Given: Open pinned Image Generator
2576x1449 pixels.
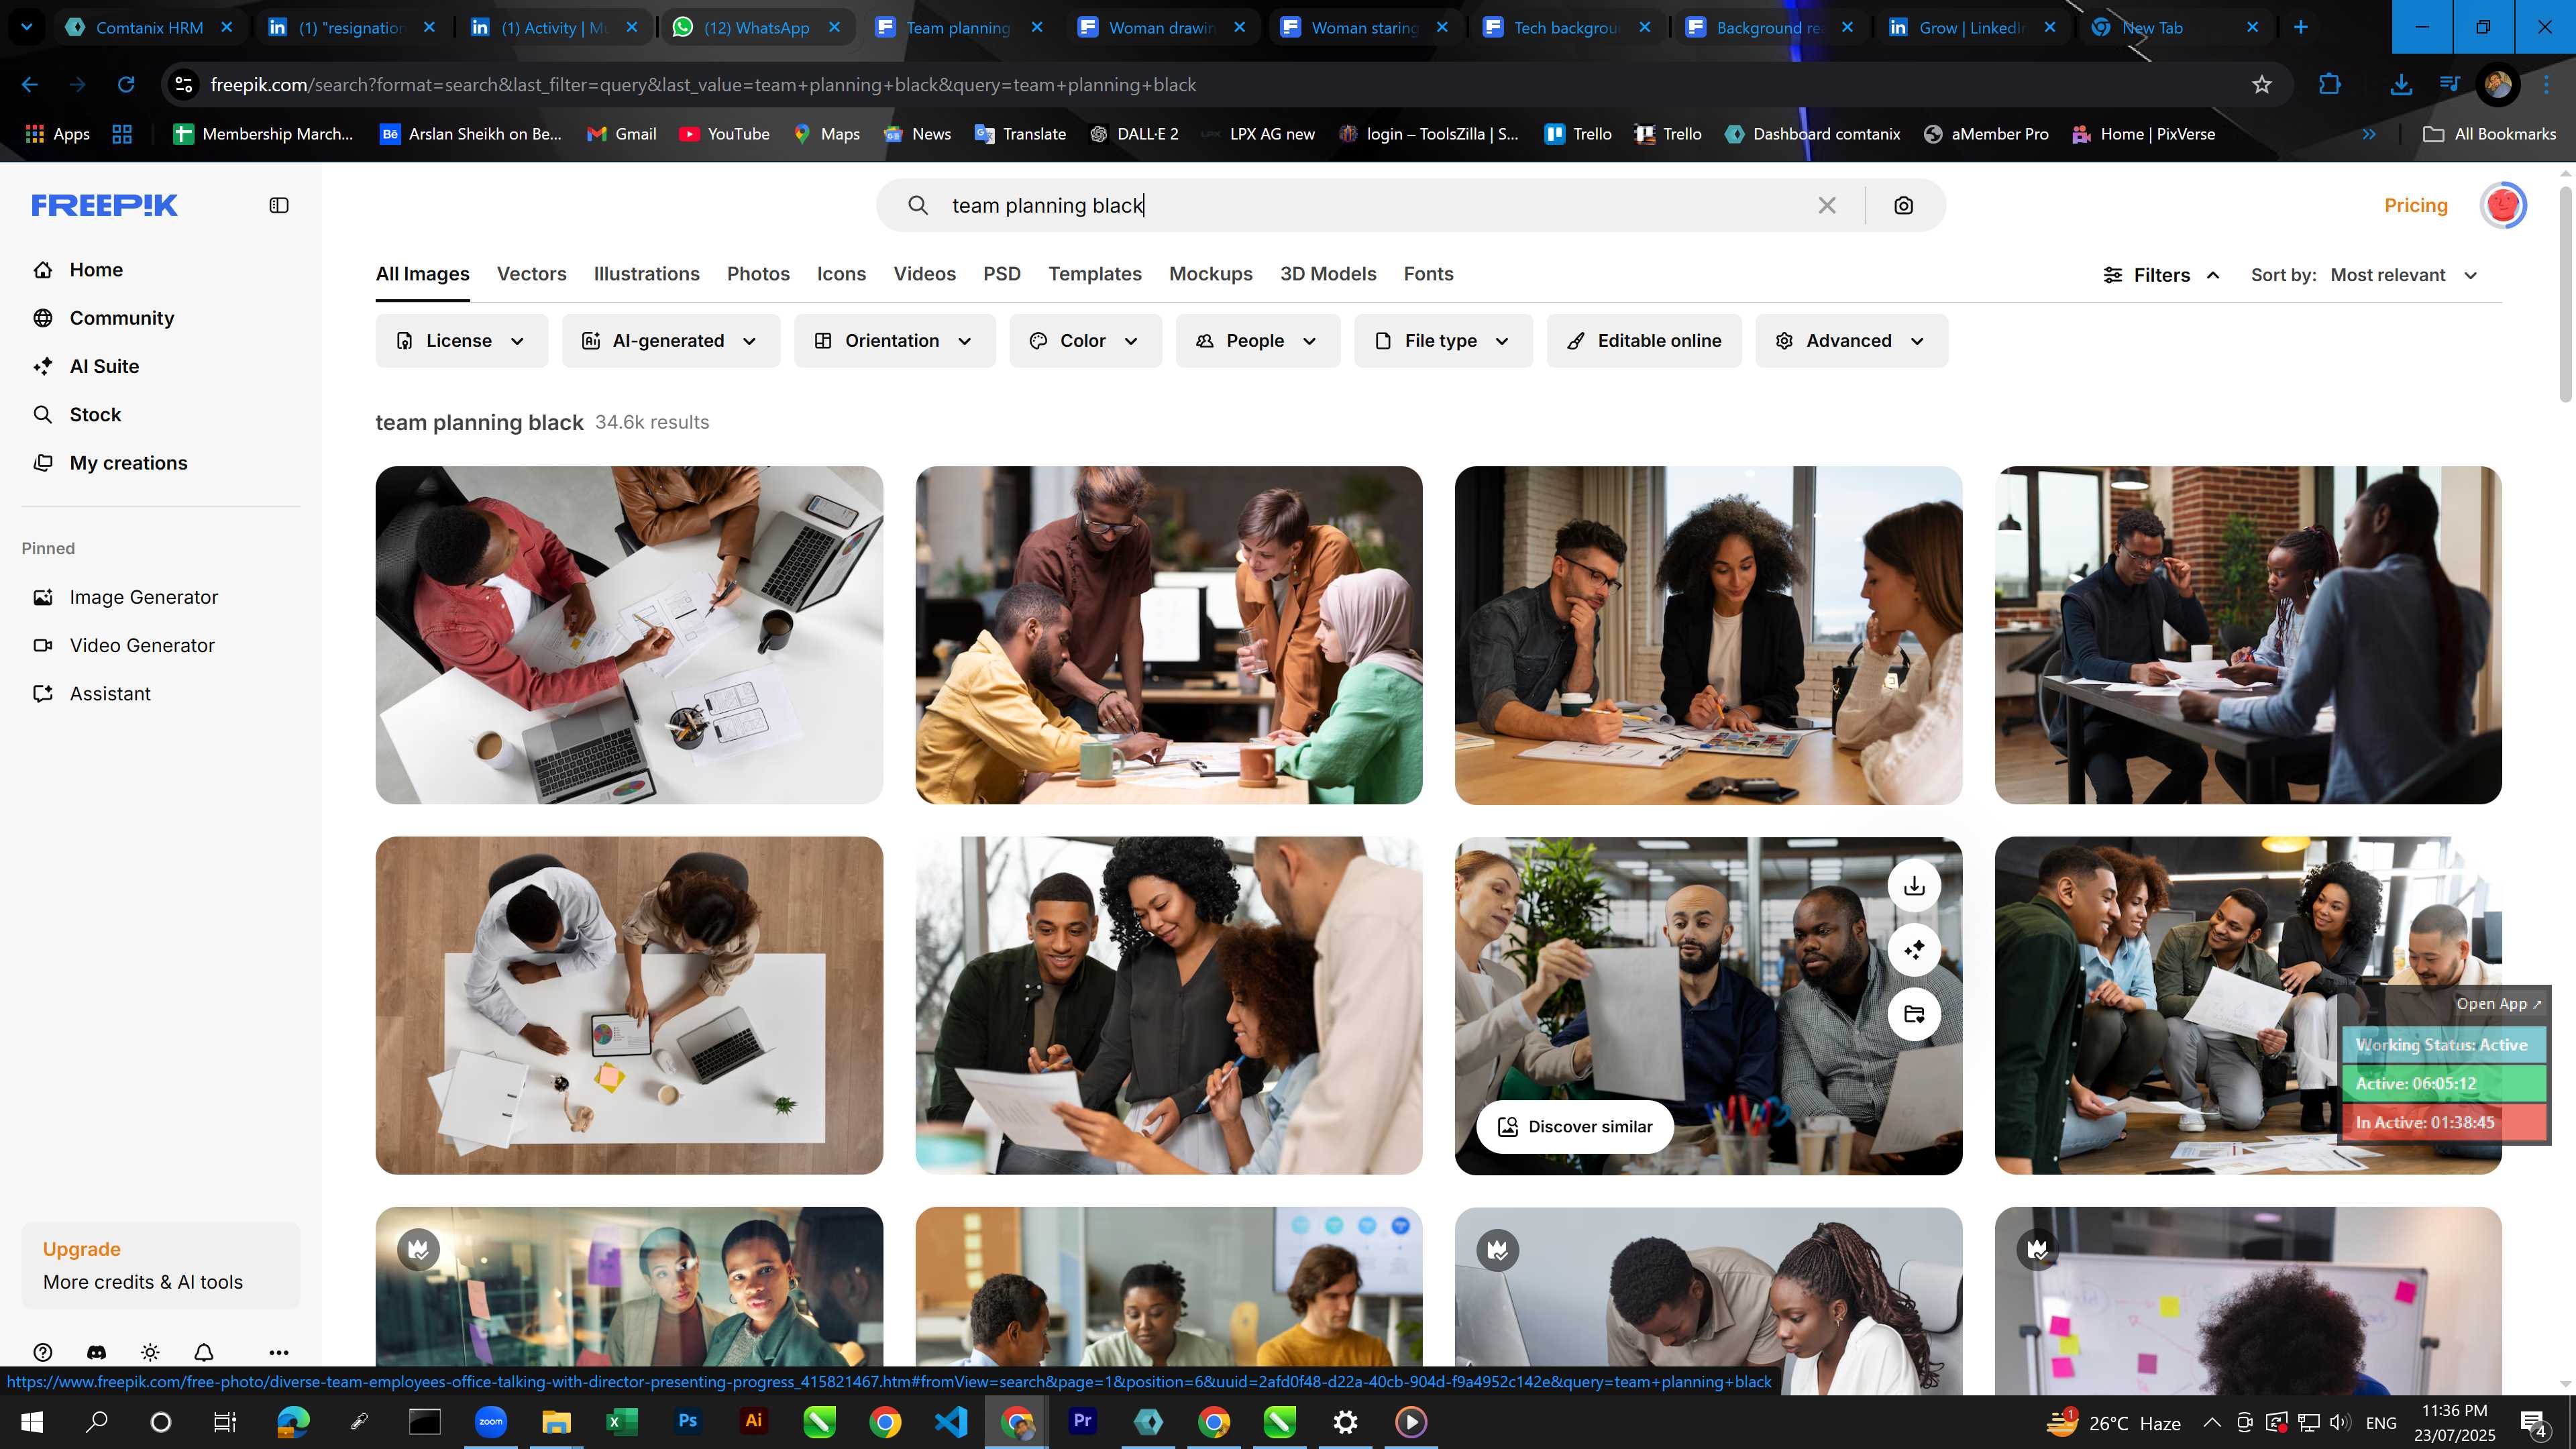Looking at the screenshot, I should pyautogui.click(x=143, y=597).
